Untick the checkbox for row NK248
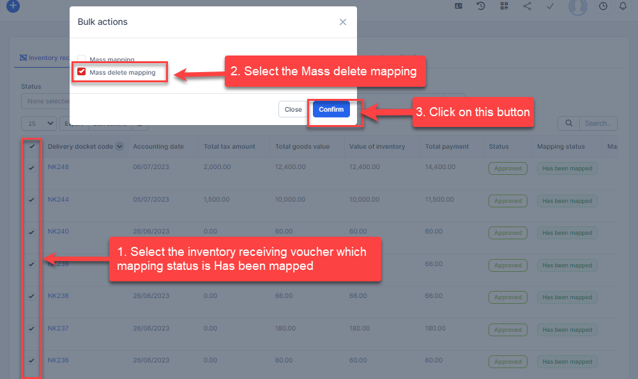Image resolution: width=638 pixels, height=379 pixels. tap(32, 168)
